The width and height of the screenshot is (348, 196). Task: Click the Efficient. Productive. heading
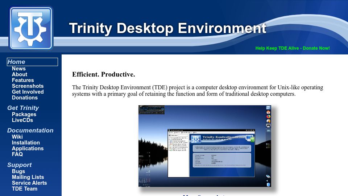coord(104,74)
